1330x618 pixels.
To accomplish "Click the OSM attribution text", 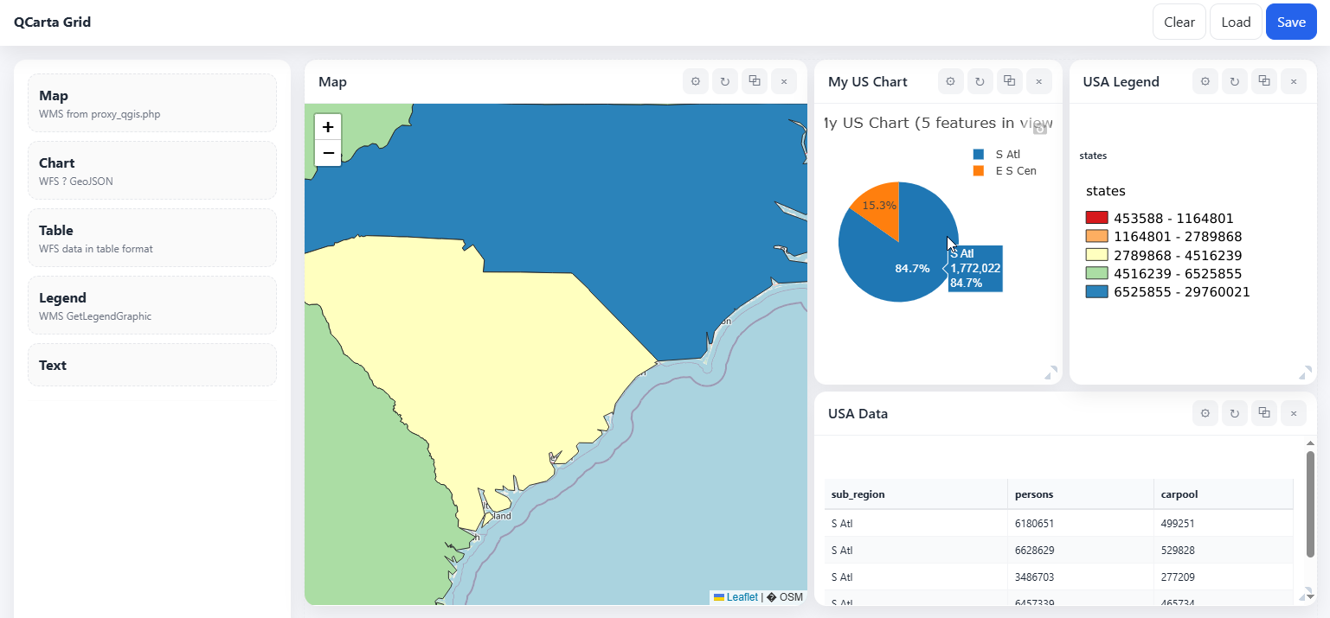I will click(x=791, y=597).
